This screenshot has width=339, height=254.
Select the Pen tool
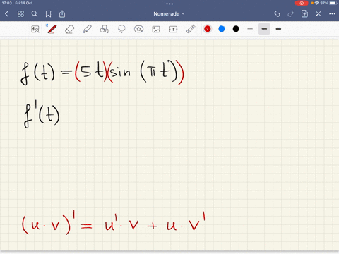click(52, 29)
